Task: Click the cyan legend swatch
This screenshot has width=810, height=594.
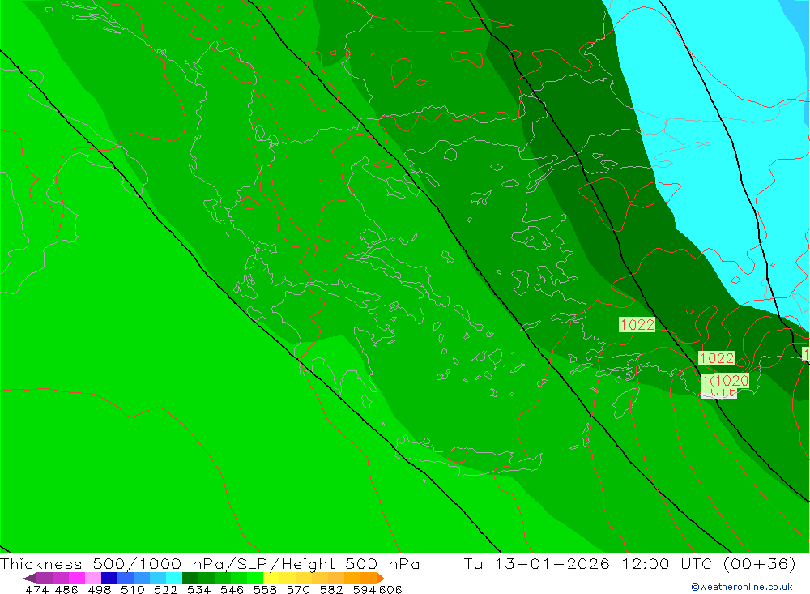Action: (174, 578)
